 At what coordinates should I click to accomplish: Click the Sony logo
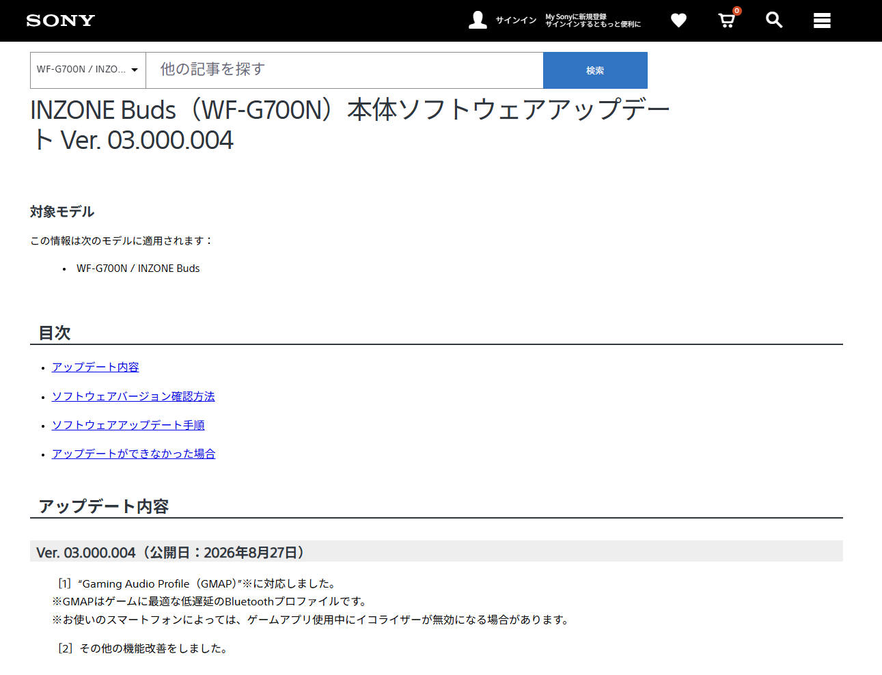(60, 20)
